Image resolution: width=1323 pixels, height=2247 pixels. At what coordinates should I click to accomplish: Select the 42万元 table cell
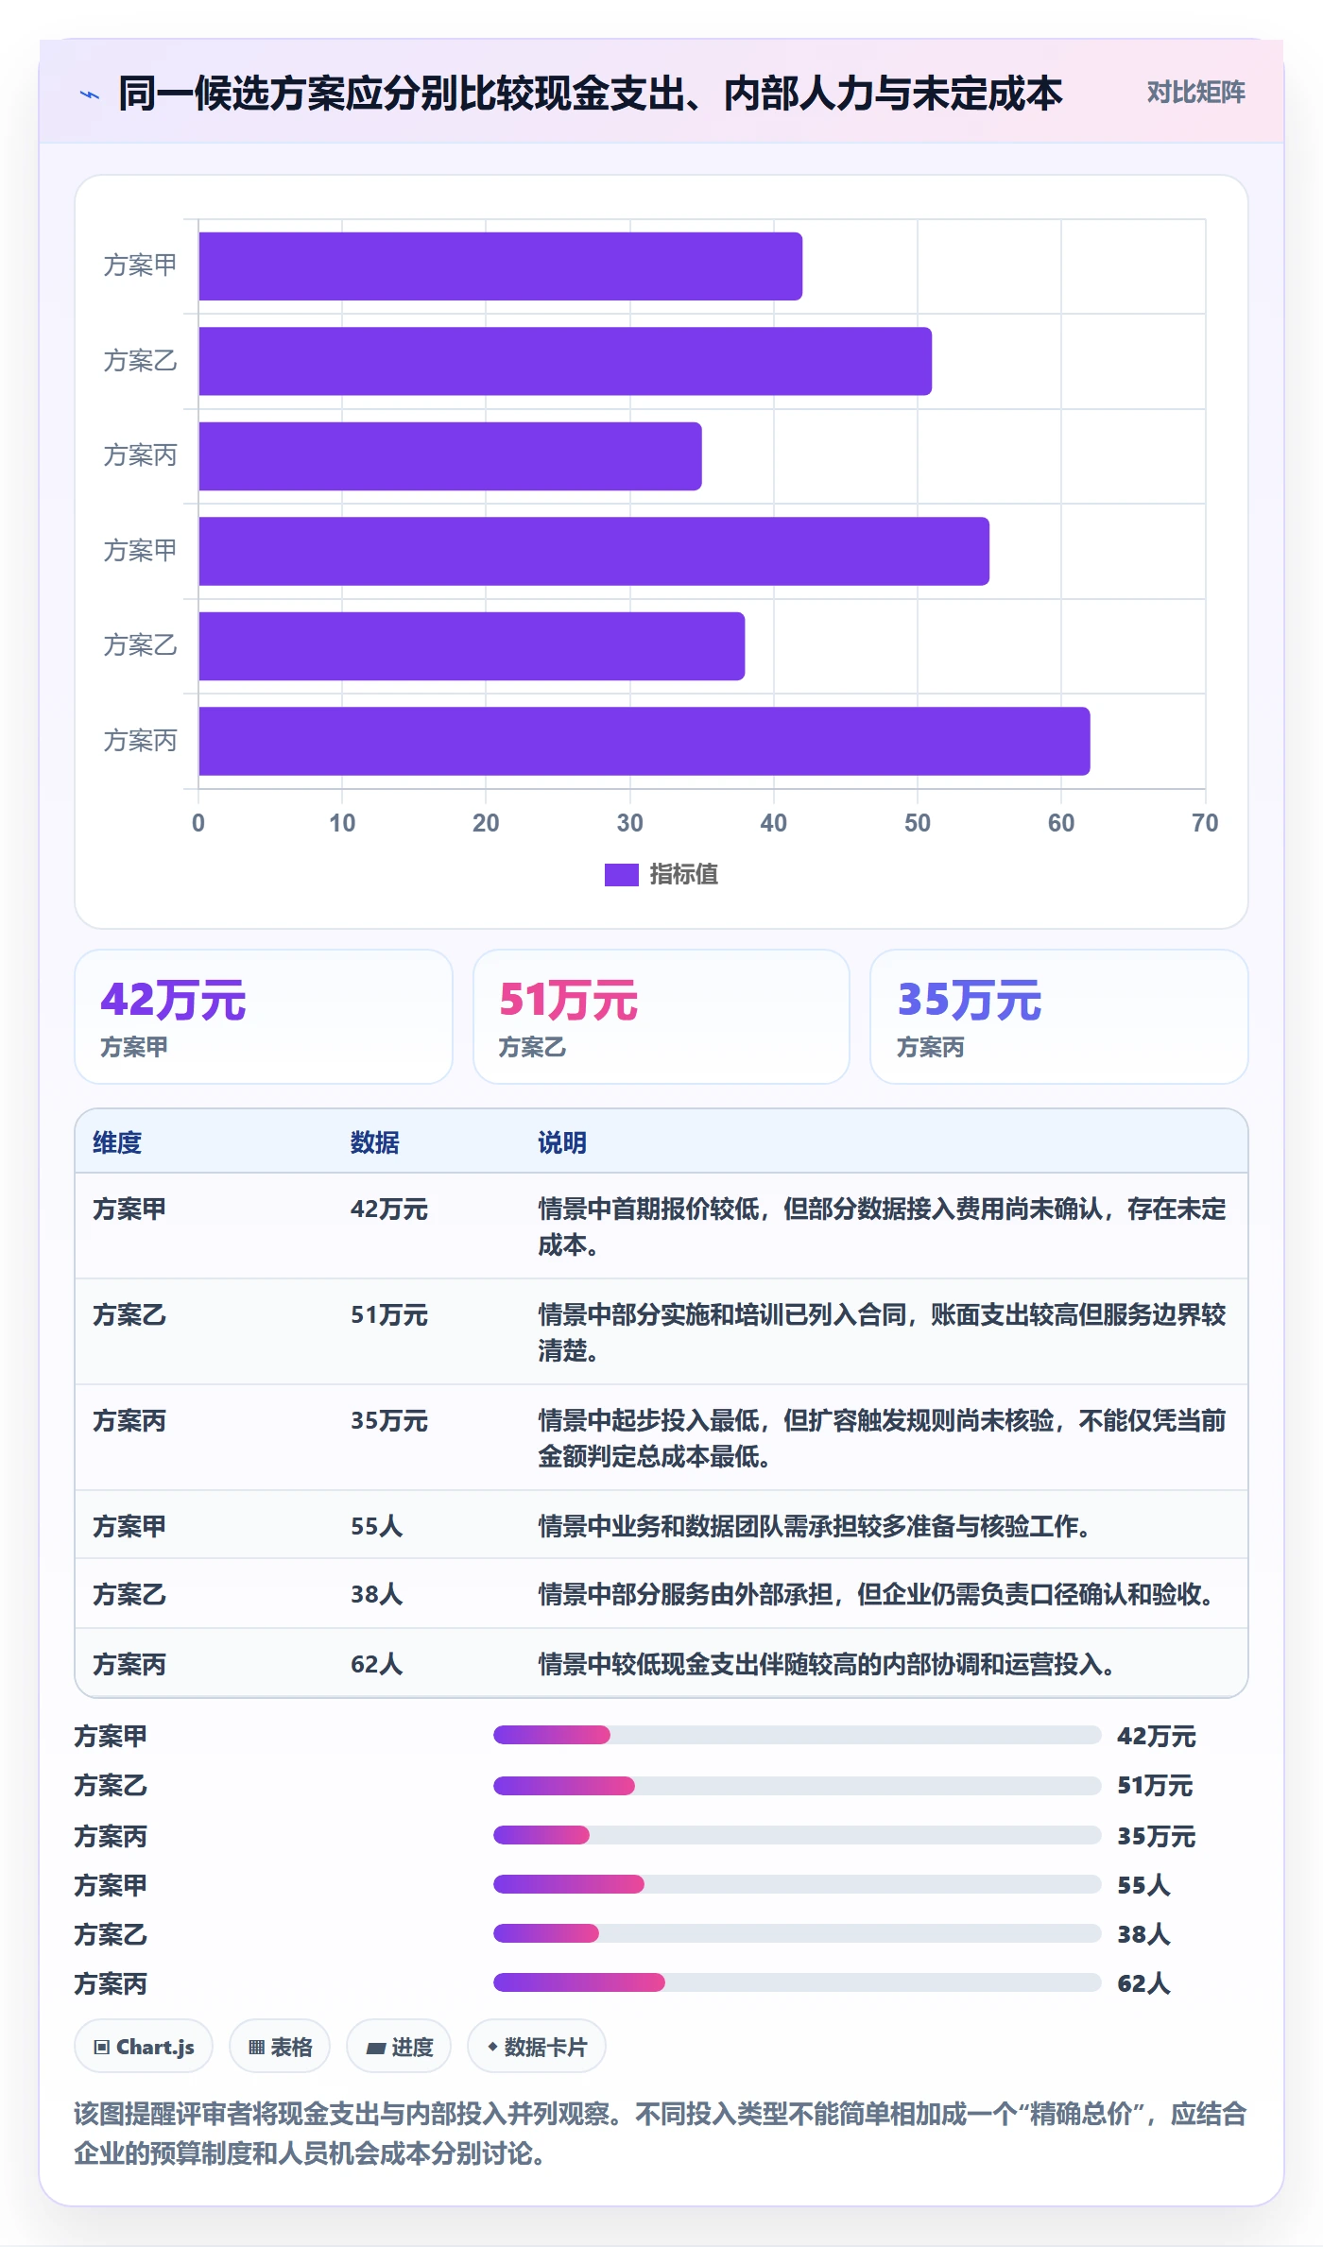389,1209
